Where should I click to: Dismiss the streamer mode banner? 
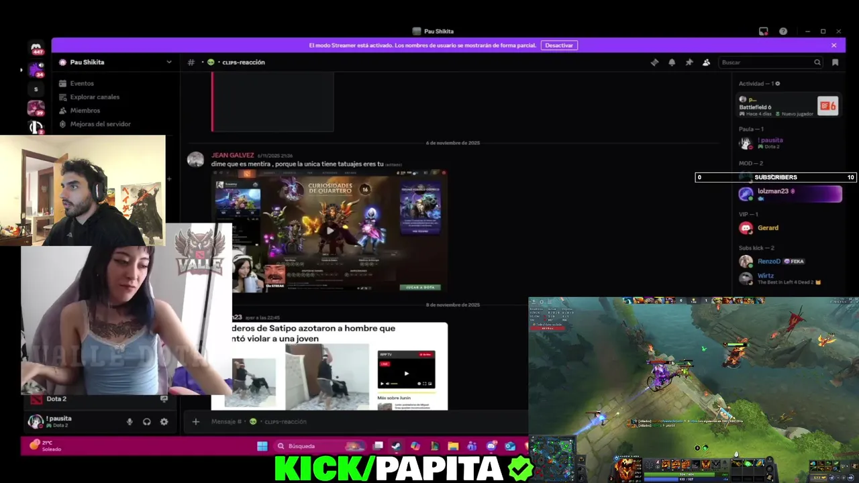[x=833, y=45]
